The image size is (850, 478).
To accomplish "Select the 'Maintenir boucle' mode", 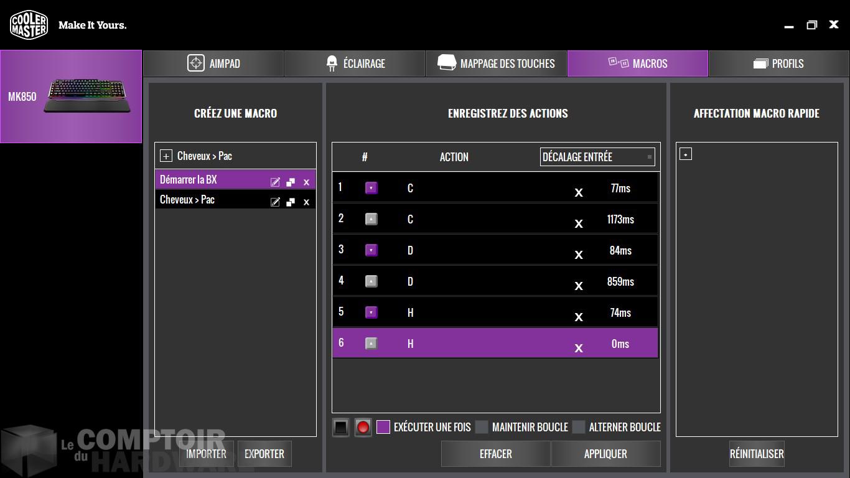I will point(482,427).
